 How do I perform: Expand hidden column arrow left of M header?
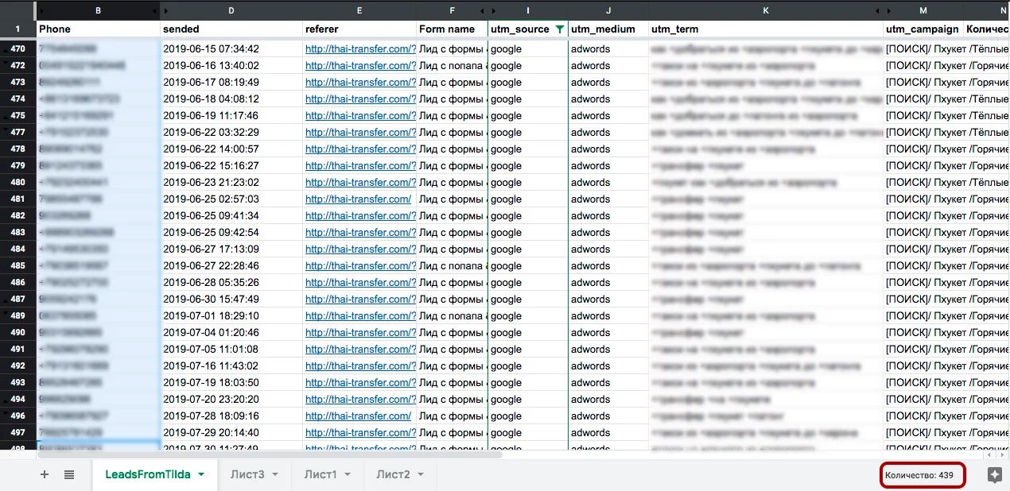pyautogui.click(x=890, y=10)
